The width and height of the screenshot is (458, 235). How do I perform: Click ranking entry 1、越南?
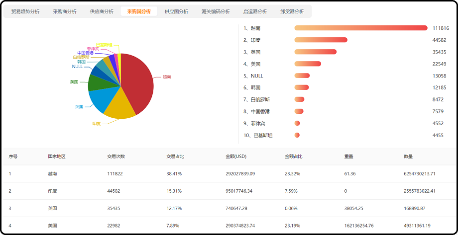tap(252, 28)
